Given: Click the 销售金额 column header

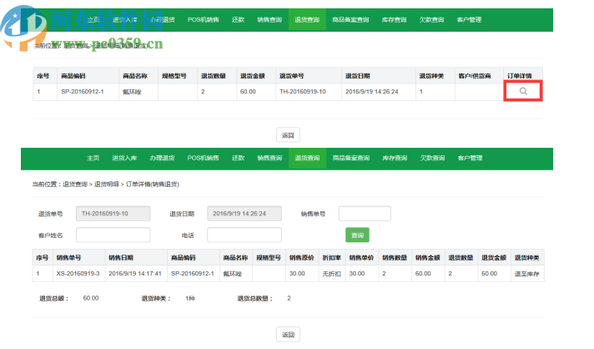Looking at the screenshot, I should (x=427, y=258).
